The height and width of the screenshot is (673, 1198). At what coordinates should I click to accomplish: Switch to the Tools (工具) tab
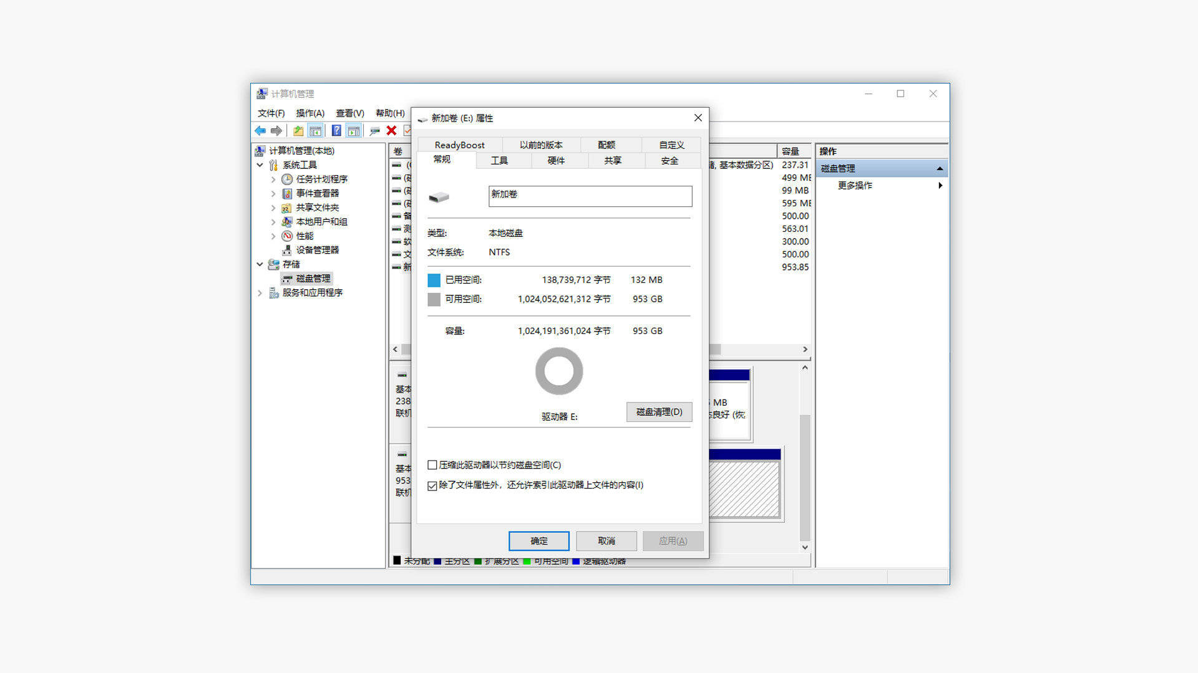pyautogui.click(x=499, y=161)
